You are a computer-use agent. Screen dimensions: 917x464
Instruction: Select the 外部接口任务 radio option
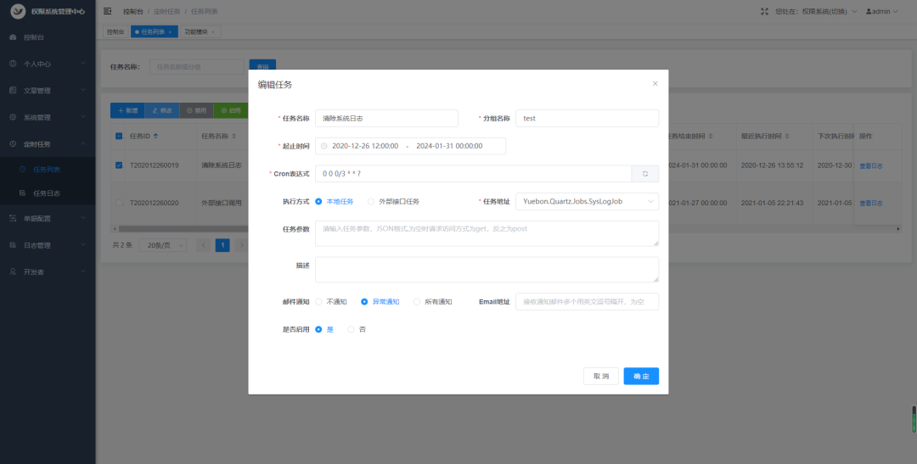(393, 202)
